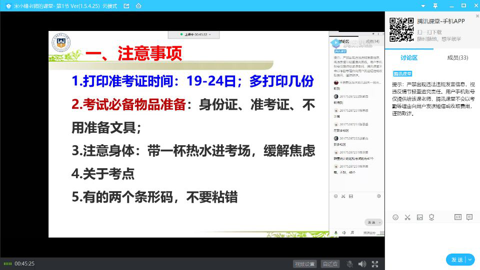Expand the 上课中 timer dropdown

coord(209,34)
